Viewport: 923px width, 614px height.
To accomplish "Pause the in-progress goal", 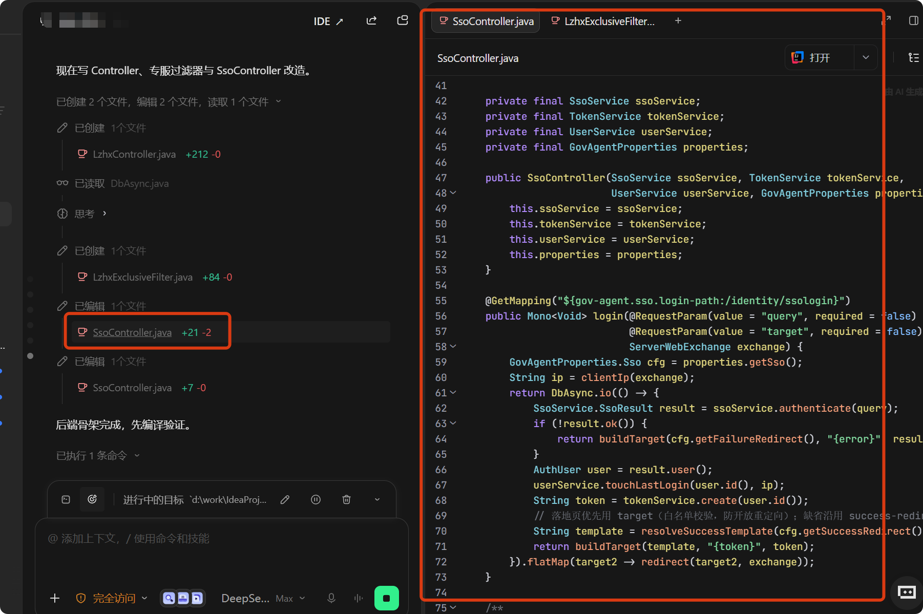I will 316,499.
